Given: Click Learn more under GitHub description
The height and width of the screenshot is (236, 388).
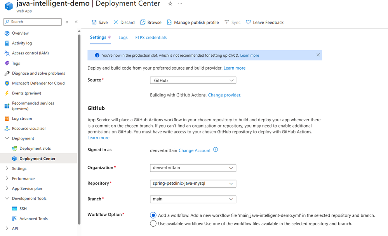Looking at the screenshot, I should 98,138.
